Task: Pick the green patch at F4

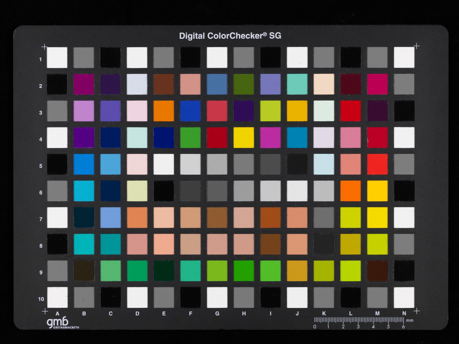Action: coord(190,138)
